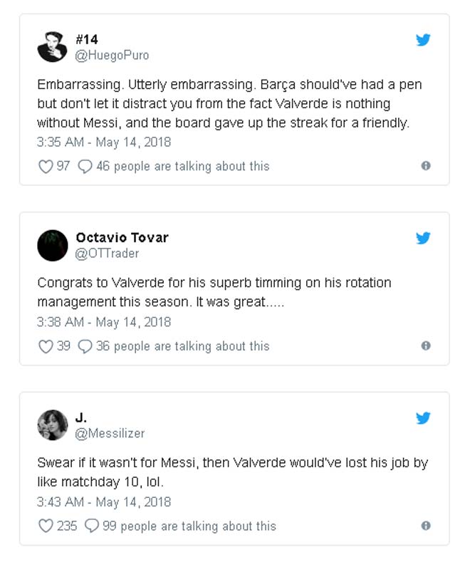The width and height of the screenshot is (470, 562).
Task: Click Twitter bird icon on Octavio Tovar tweet
Action: click(x=423, y=238)
